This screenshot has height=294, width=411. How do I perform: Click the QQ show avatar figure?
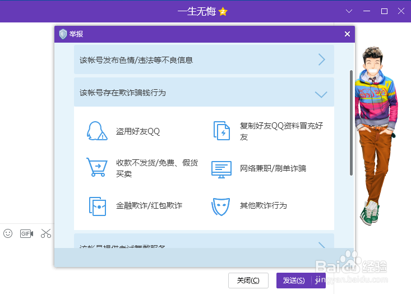(x=376, y=136)
